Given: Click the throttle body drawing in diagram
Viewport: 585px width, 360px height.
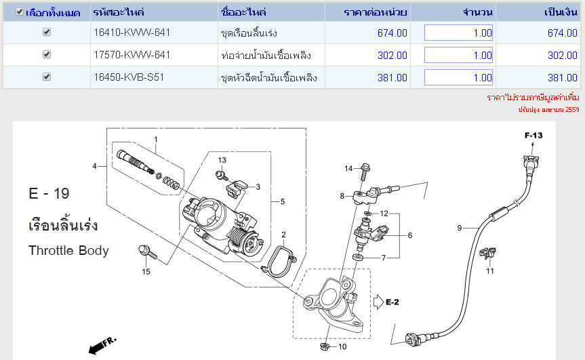Looking at the screenshot, I should coord(223,226).
